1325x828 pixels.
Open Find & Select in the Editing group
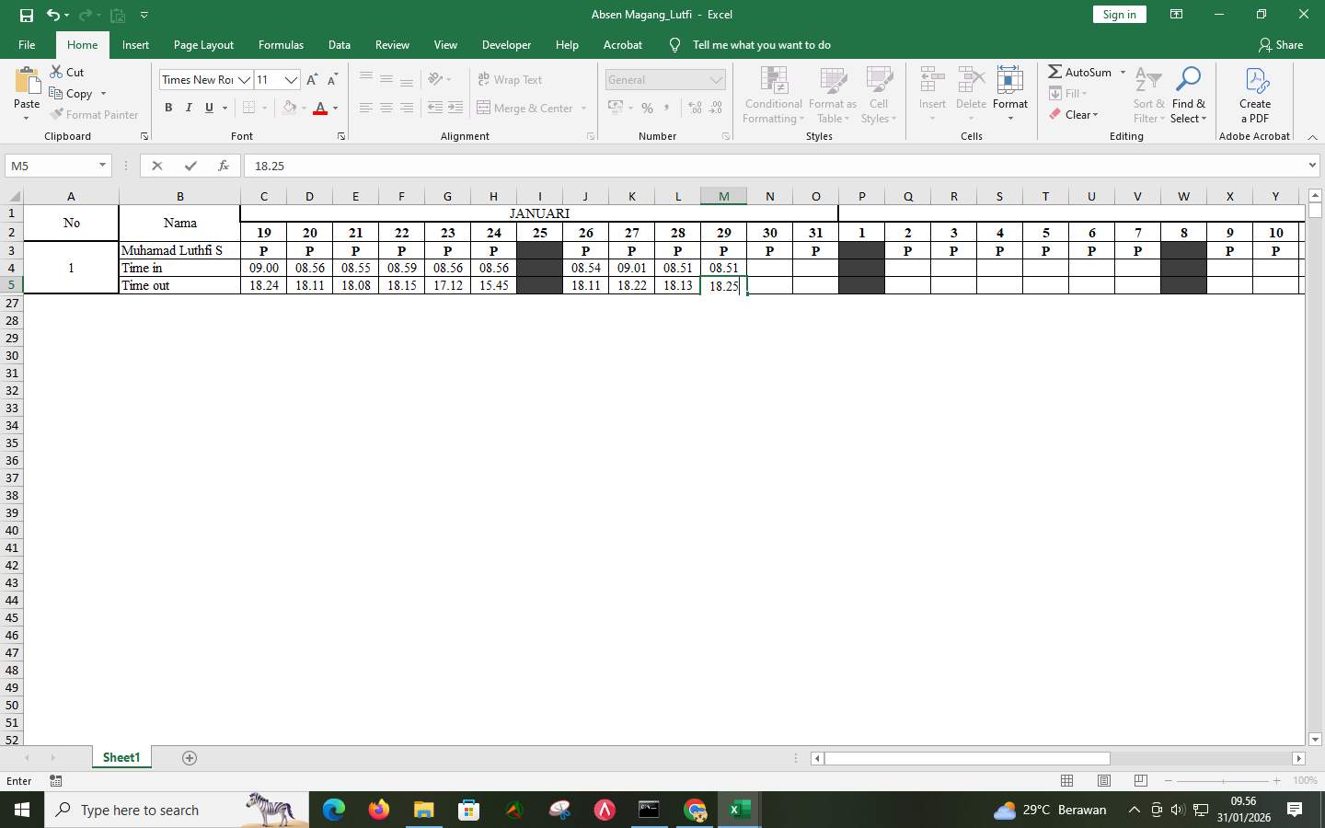click(1188, 96)
